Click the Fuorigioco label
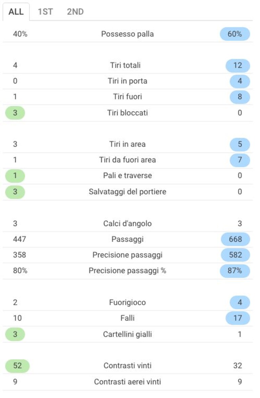This screenshot has height=398, width=260. click(127, 302)
